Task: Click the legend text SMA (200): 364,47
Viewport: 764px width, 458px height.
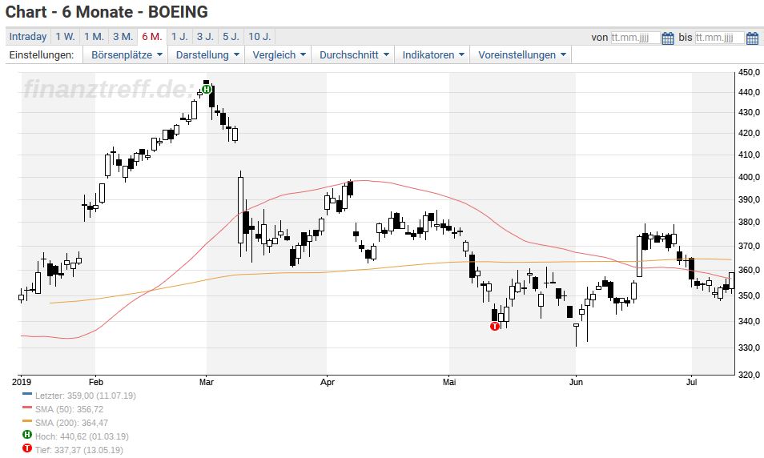Action: [71, 423]
